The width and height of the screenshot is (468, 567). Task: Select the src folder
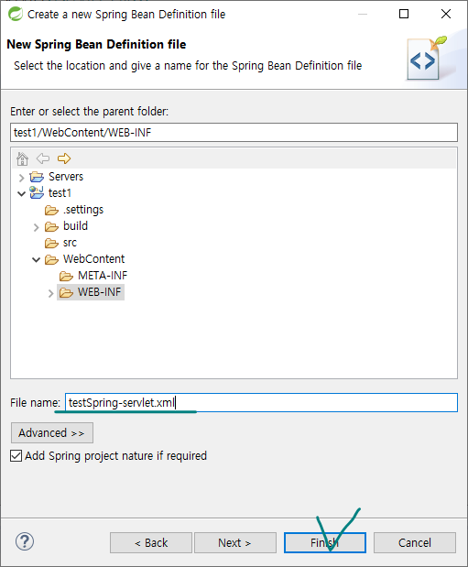tap(60, 243)
